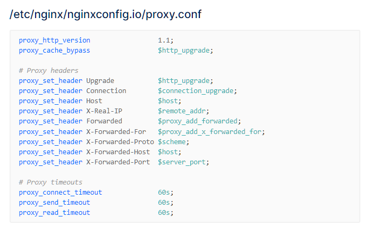Click the X-Forwarded-Proto header name
The image size is (371, 234).
point(120,142)
